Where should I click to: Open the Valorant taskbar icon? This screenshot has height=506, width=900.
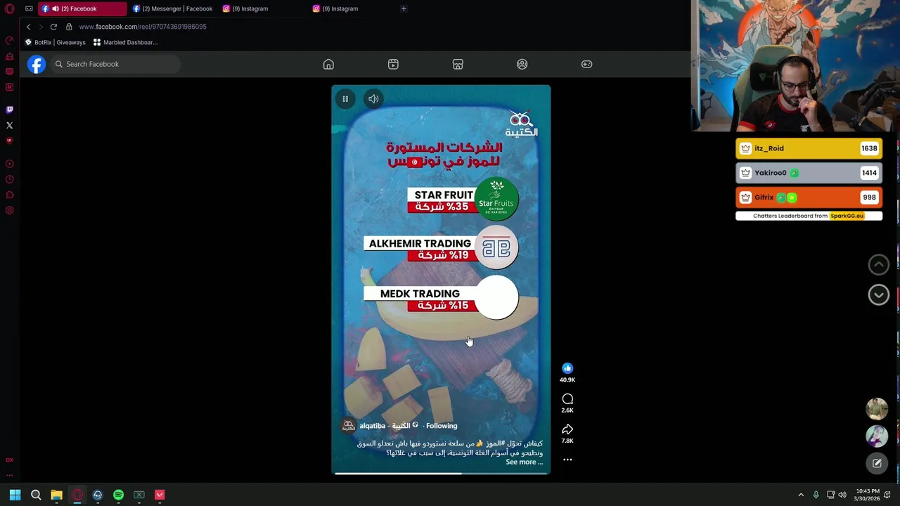160,495
